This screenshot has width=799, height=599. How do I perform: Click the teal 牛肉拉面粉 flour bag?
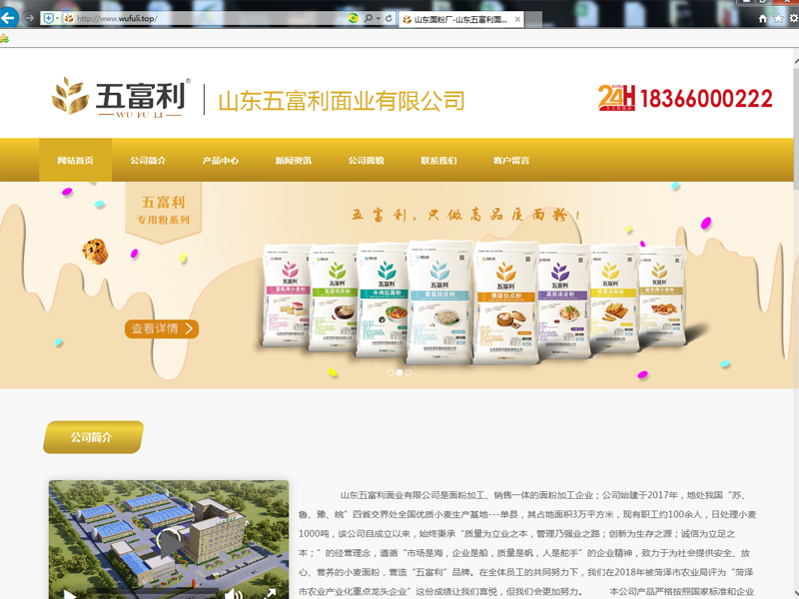(x=383, y=299)
